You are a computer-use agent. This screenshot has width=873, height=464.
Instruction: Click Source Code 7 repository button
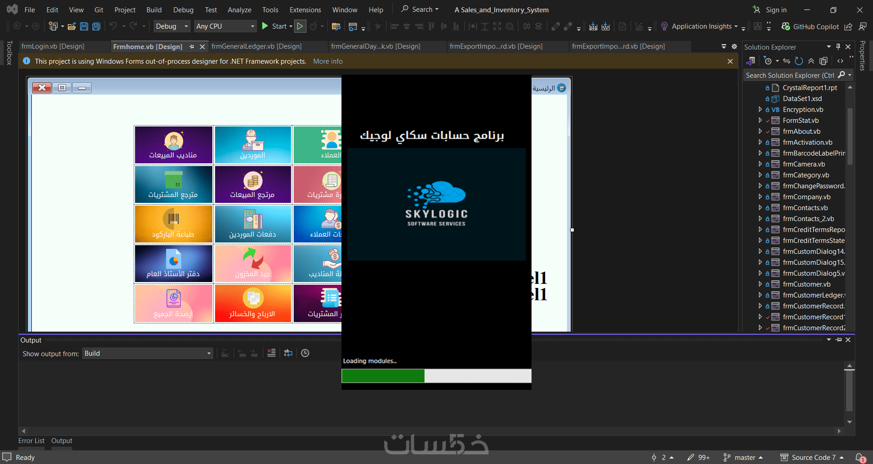[812, 458]
